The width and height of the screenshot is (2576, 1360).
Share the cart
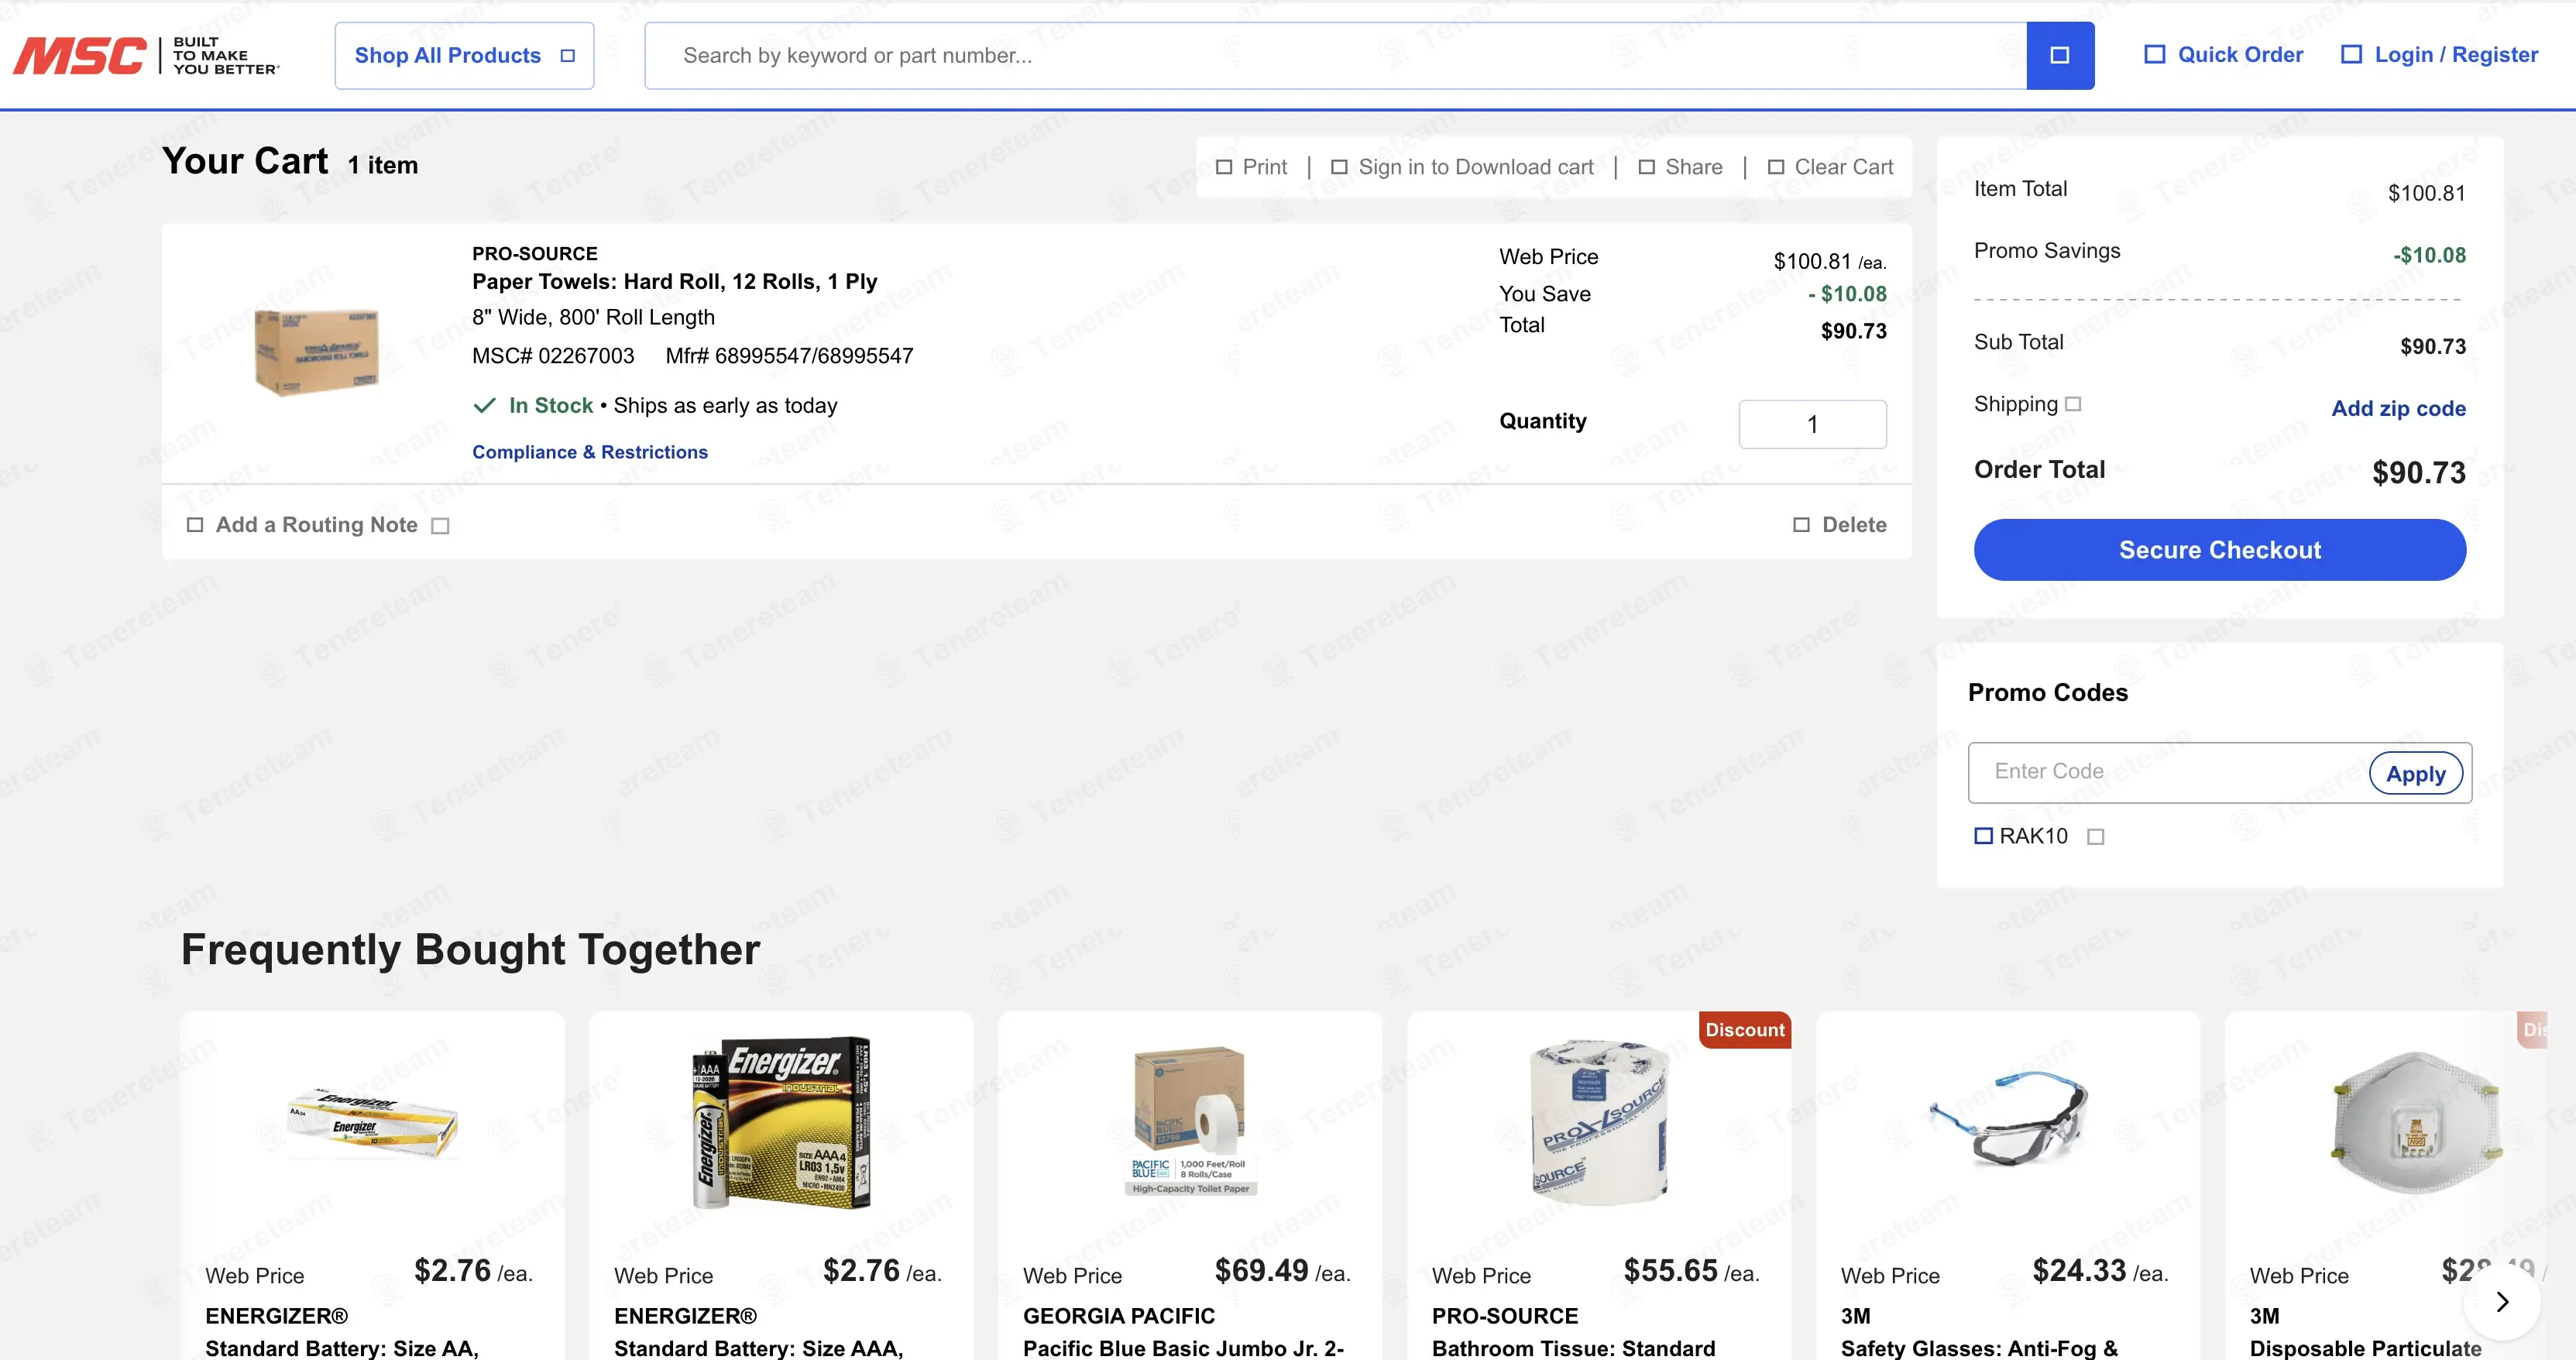(x=1680, y=167)
